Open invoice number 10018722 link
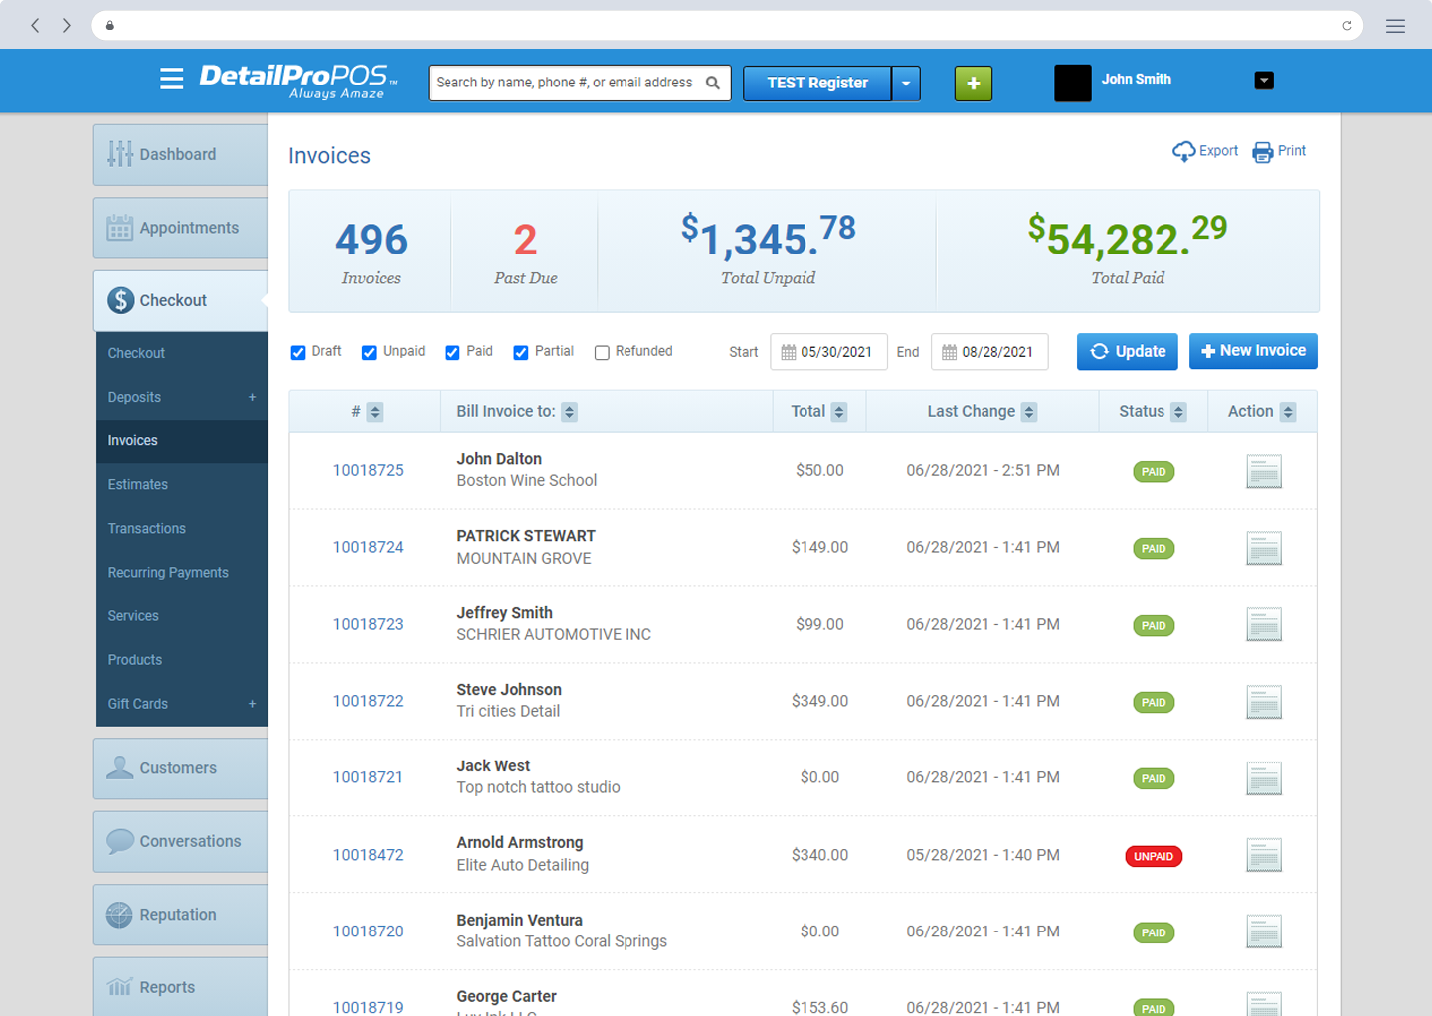The height and width of the screenshot is (1016, 1432). coord(368,701)
